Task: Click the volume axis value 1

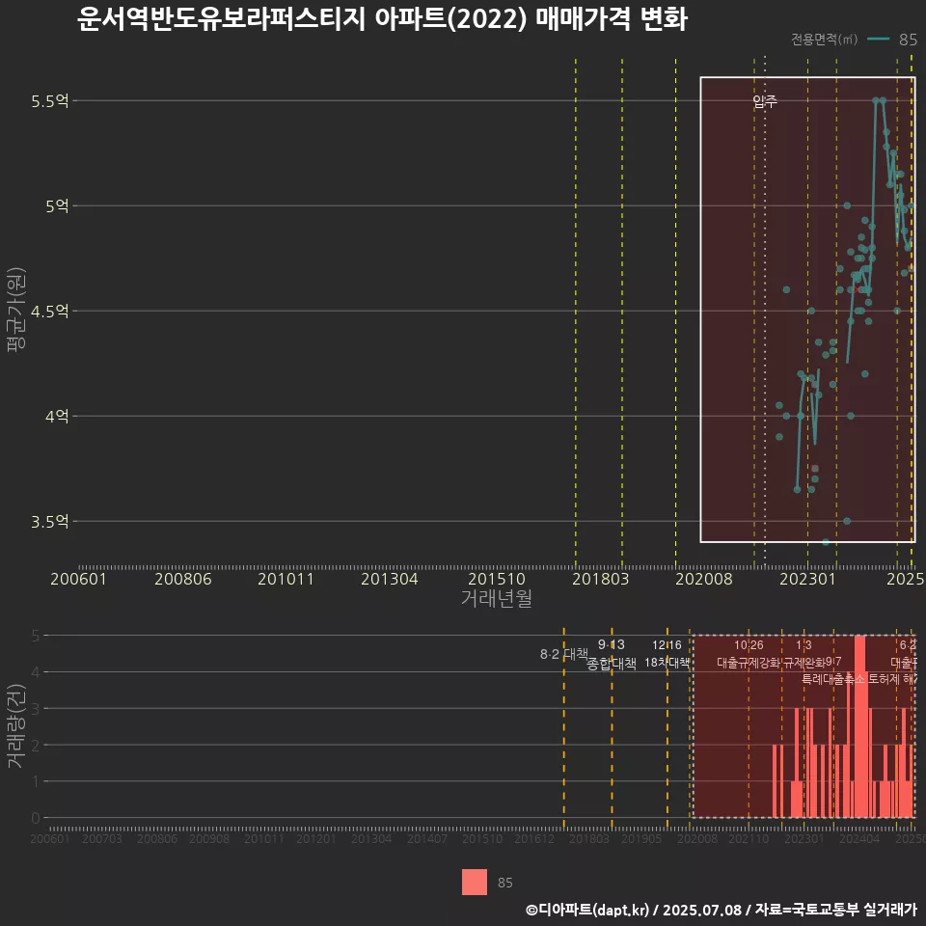Action: (36, 781)
